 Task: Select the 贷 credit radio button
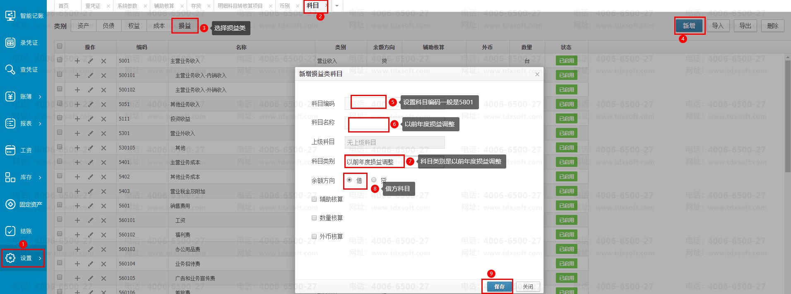pyautogui.click(x=374, y=180)
